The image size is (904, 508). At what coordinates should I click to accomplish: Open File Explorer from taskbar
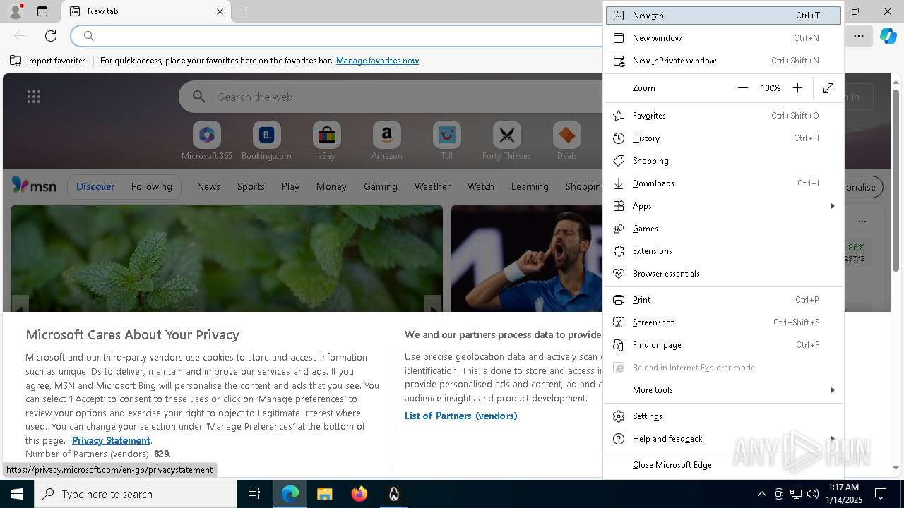click(x=325, y=494)
